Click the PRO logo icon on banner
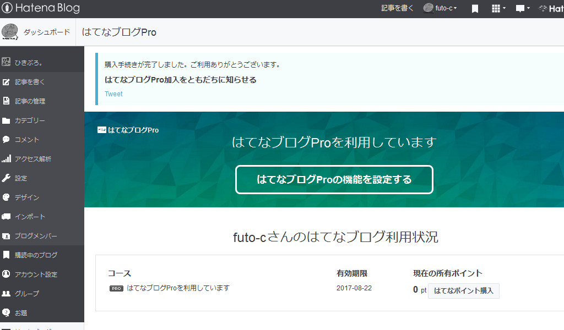Image resolution: width=564 pixels, height=330 pixels. 102,130
